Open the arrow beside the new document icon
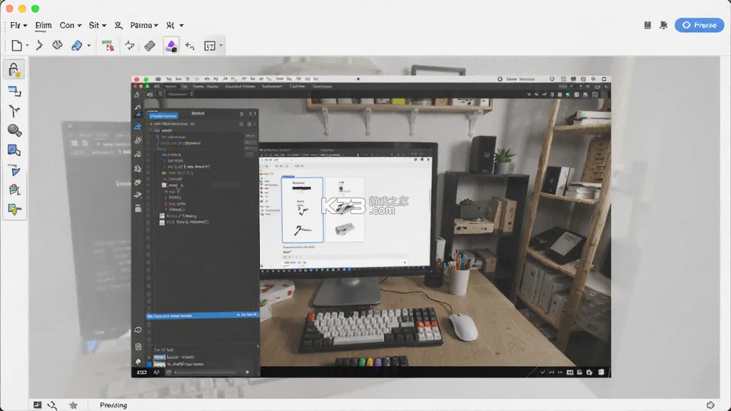Image resolution: width=731 pixels, height=411 pixels. [x=28, y=46]
